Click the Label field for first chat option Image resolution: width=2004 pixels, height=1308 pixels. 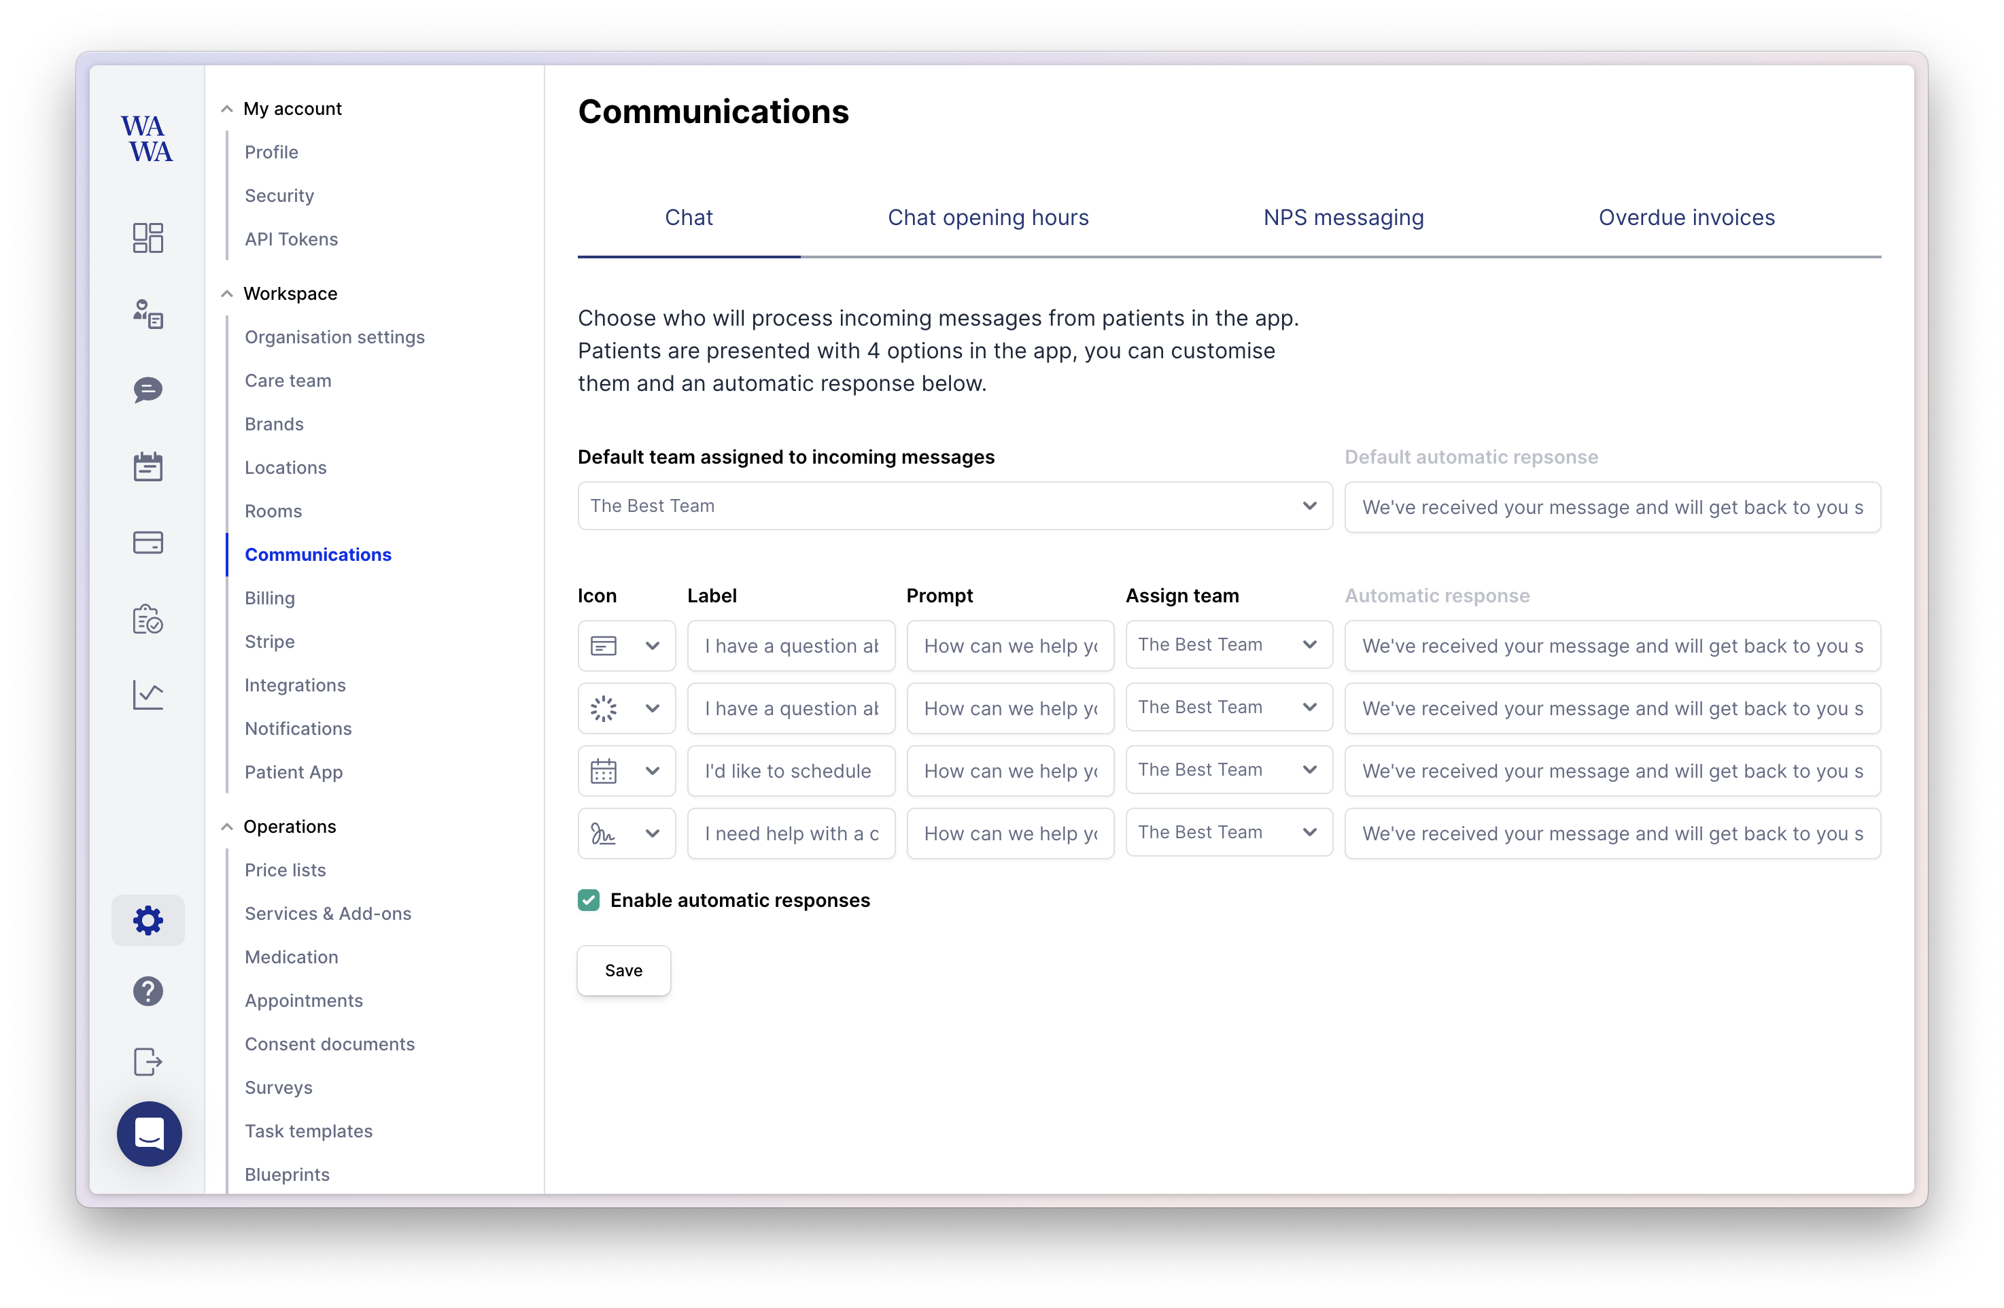point(790,644)
